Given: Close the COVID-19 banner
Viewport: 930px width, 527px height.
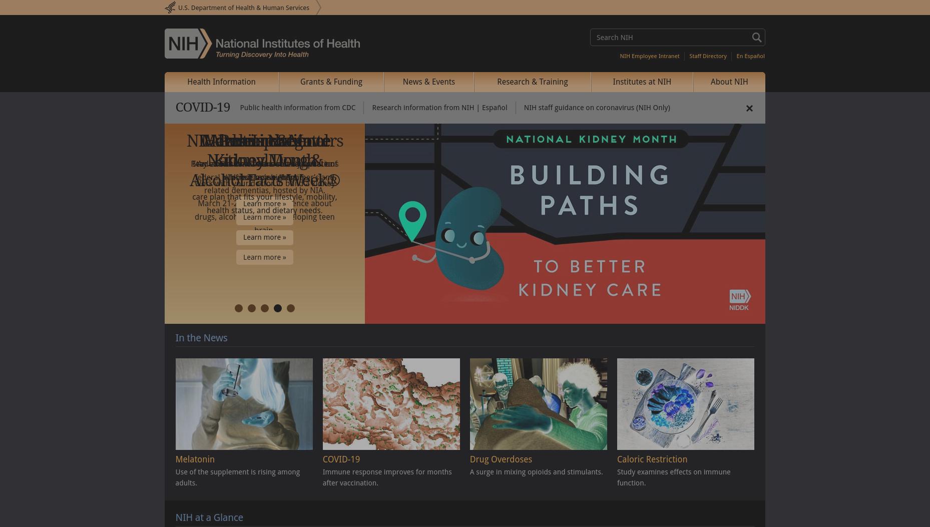Looking at the screenshot, I should [x=749, y=108].
